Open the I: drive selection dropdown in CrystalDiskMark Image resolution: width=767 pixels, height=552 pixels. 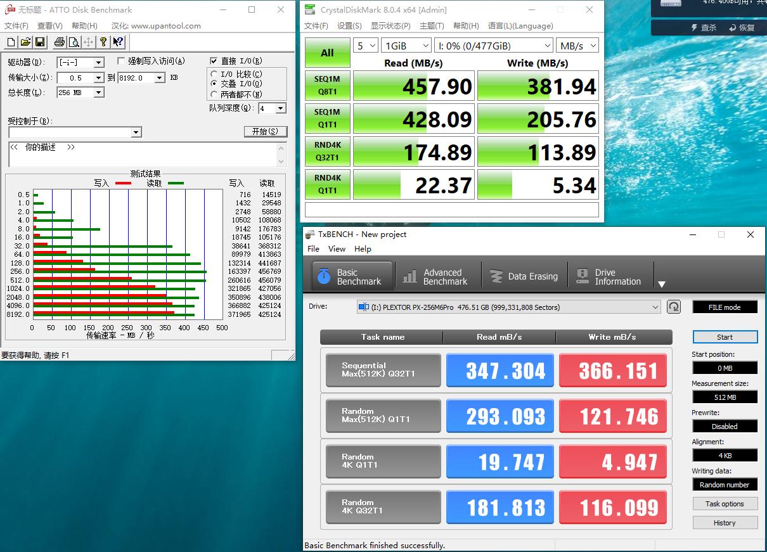pos(494,46)
